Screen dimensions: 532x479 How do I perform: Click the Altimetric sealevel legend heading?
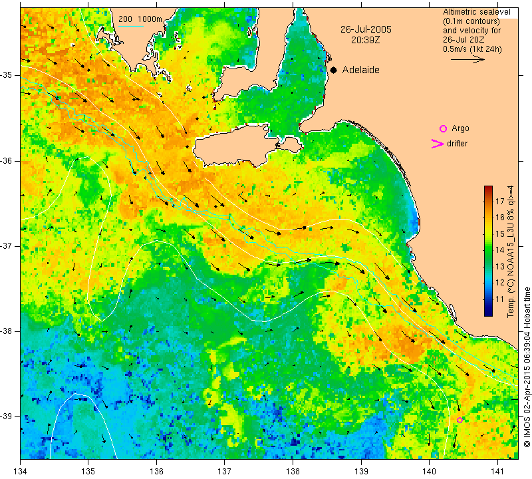476,12
